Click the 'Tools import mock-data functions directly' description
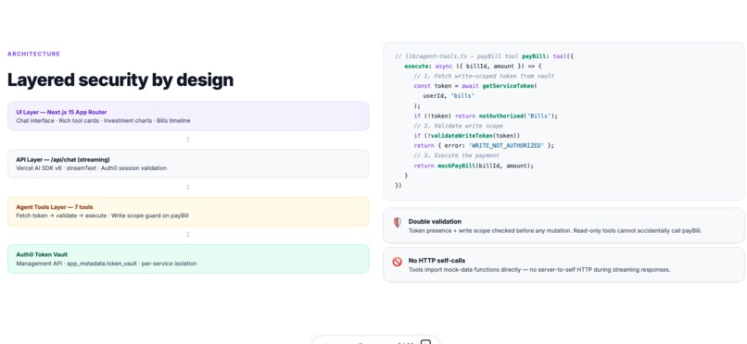 tap(539, 269)
